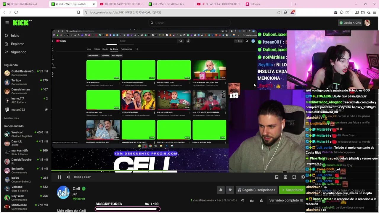Open MrStivenTc recommended channel

26,207
